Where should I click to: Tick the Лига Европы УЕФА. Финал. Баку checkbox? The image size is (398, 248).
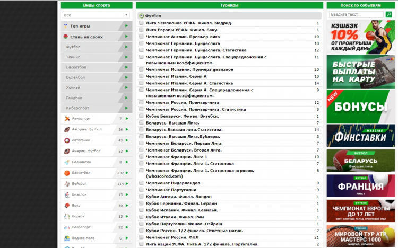[141, 30]
